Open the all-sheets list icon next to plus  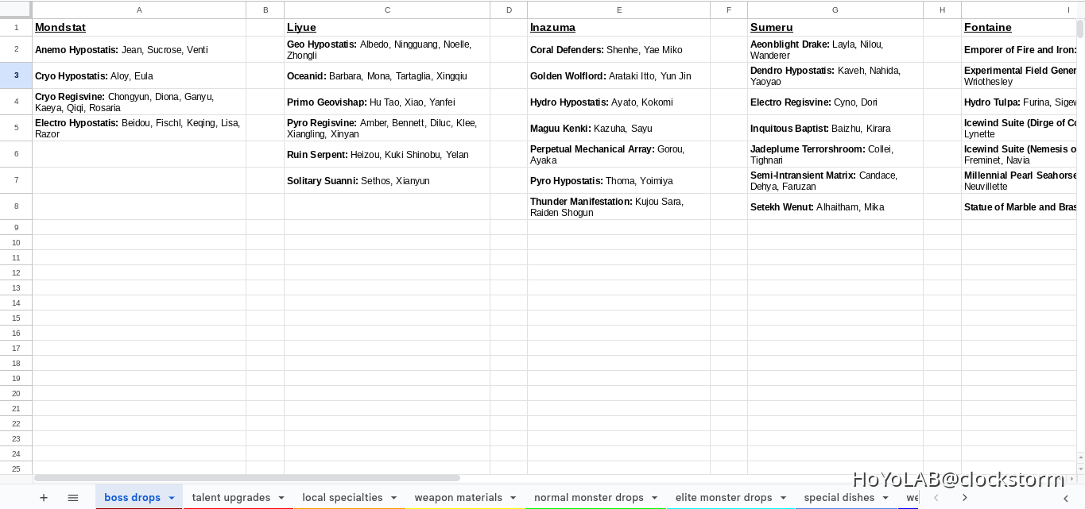(x=73, y=498)
